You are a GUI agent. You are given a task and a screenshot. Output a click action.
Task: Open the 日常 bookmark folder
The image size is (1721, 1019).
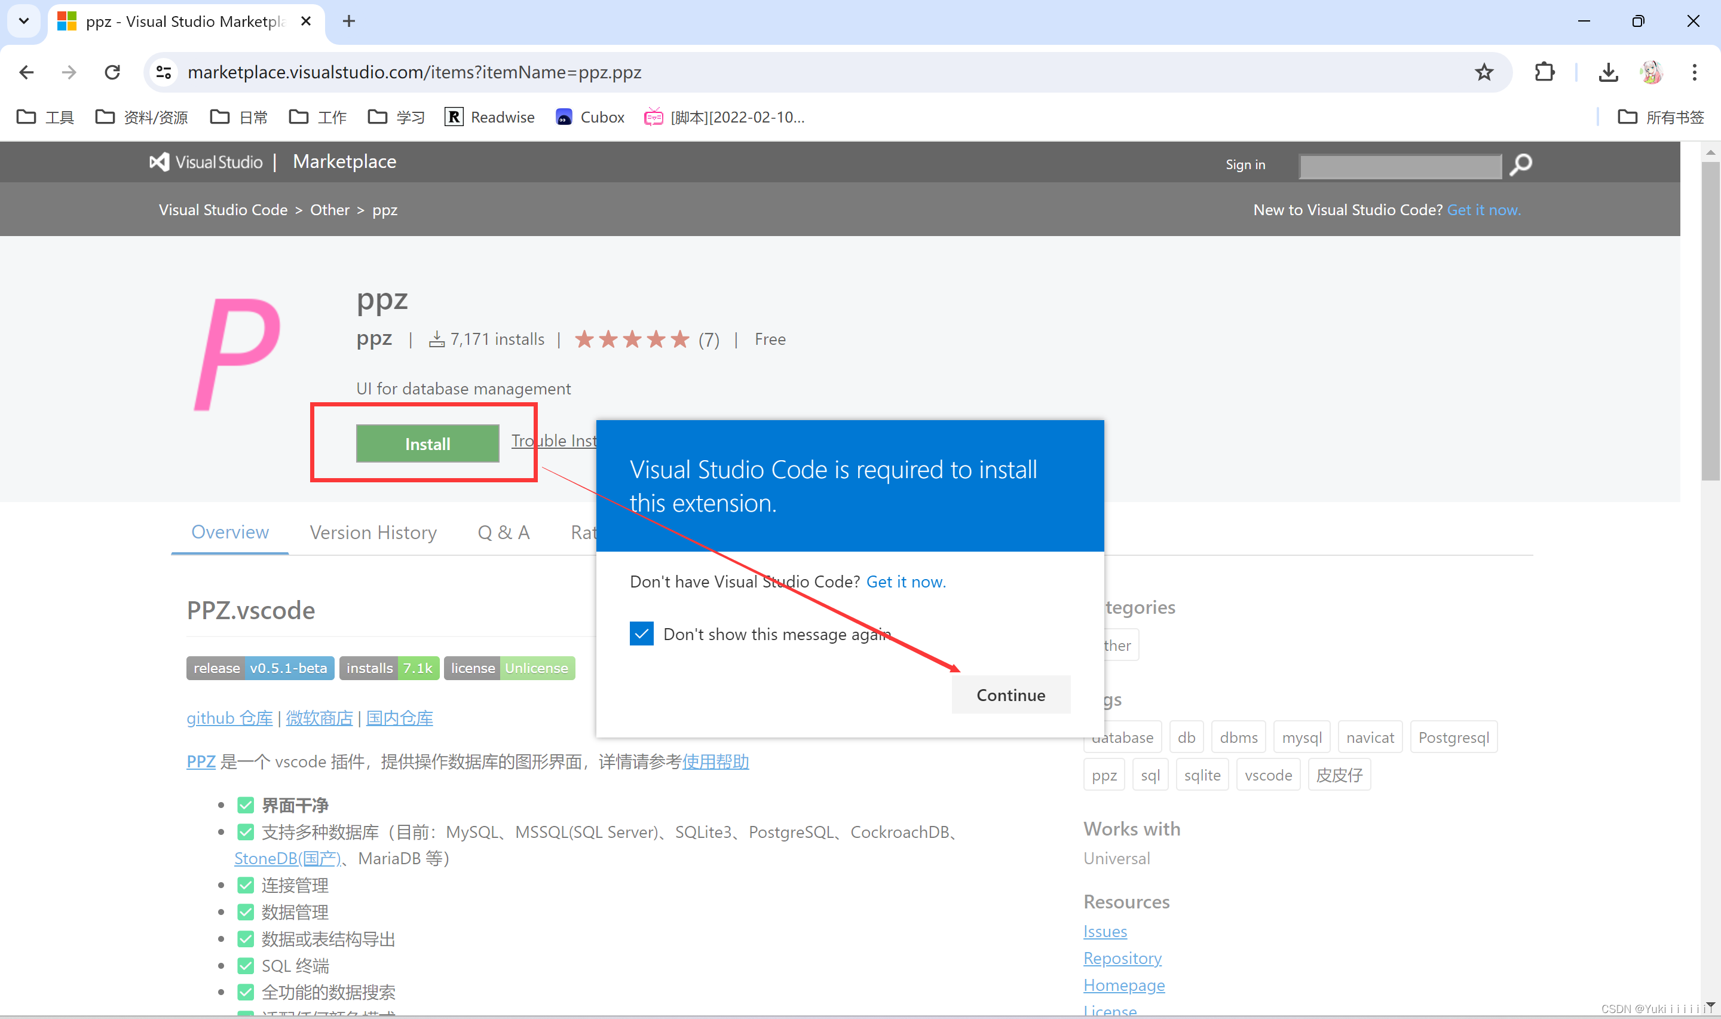(239, 117)
